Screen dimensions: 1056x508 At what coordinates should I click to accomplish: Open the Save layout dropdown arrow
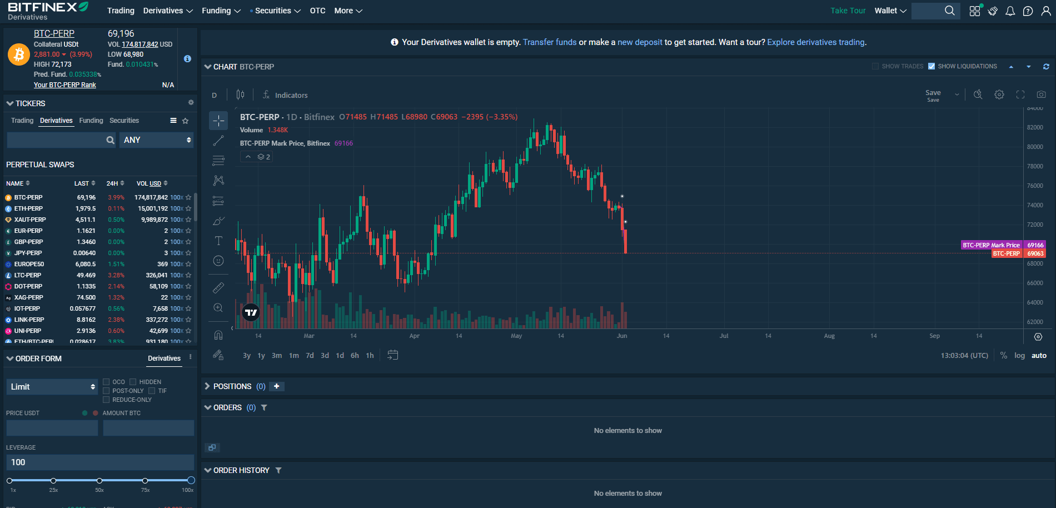(x=957, y=94)
